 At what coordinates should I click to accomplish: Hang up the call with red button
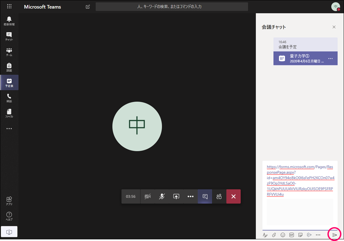pos(233,197)
